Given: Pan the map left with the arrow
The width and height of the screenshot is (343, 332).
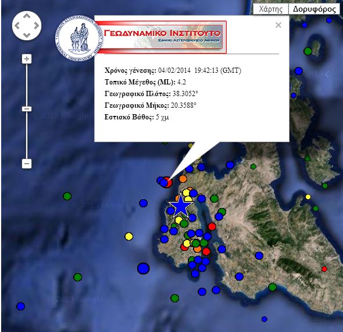Looking at the screenshot, I should tap(17, 26).
